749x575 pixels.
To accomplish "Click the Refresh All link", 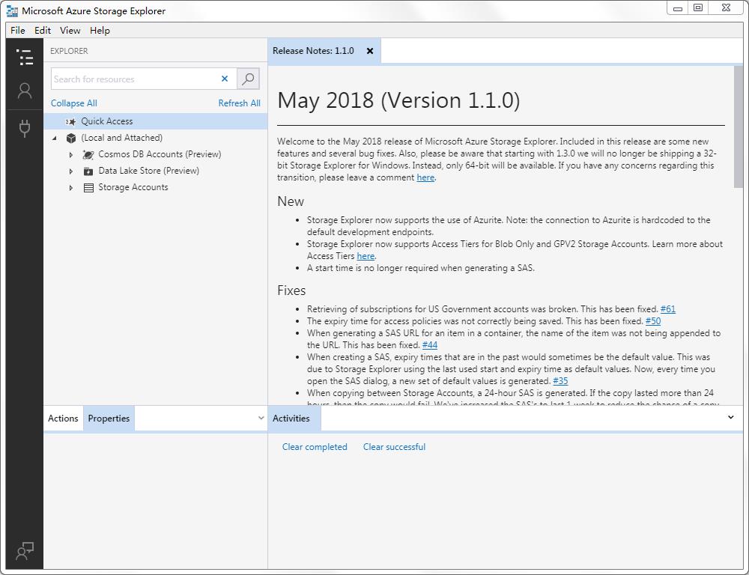I will [239, 103].
